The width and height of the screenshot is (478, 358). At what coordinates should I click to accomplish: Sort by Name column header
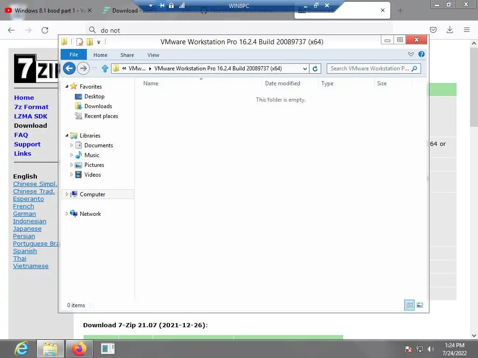(151, 83)
